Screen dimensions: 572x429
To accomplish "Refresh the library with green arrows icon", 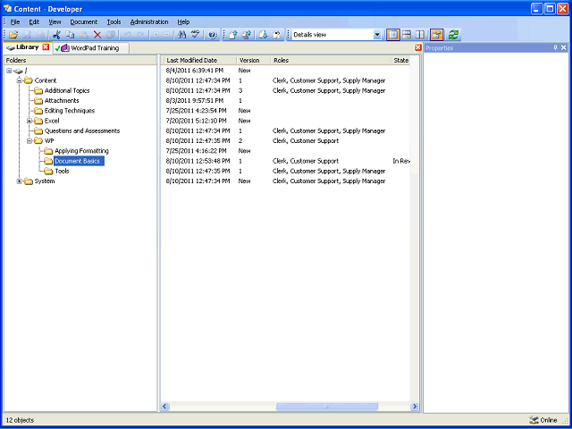I will pos(453,35).
